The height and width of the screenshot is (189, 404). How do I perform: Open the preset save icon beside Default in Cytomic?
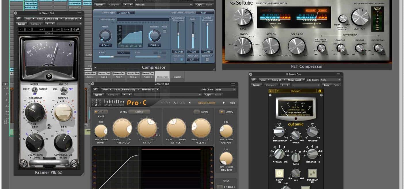[319, 91]
